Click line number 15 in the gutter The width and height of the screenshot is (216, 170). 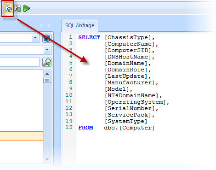pos(69,127)
